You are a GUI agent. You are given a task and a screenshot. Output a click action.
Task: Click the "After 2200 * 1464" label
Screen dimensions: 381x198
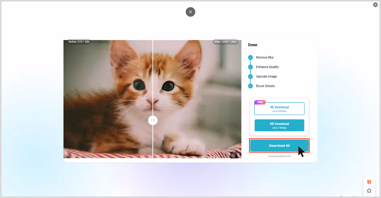[225, 42]
